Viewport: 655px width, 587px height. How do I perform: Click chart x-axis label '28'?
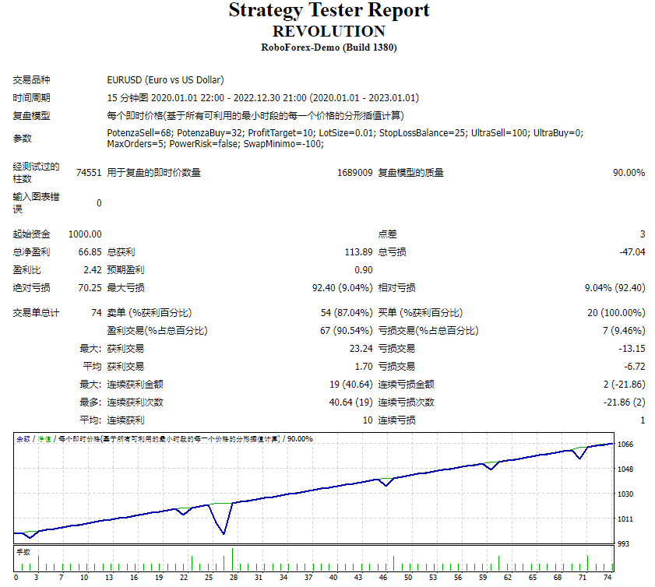234,578
